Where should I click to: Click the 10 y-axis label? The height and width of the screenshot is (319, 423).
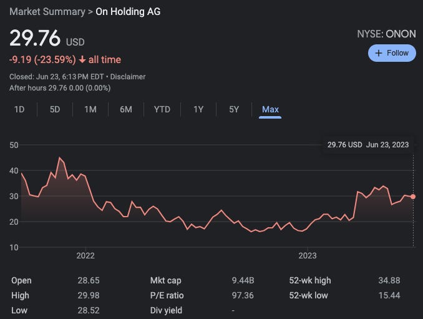[14, 247]
